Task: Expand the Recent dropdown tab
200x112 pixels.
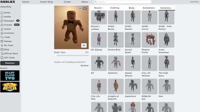Action: pyautogui.click(x=99, y=8)
